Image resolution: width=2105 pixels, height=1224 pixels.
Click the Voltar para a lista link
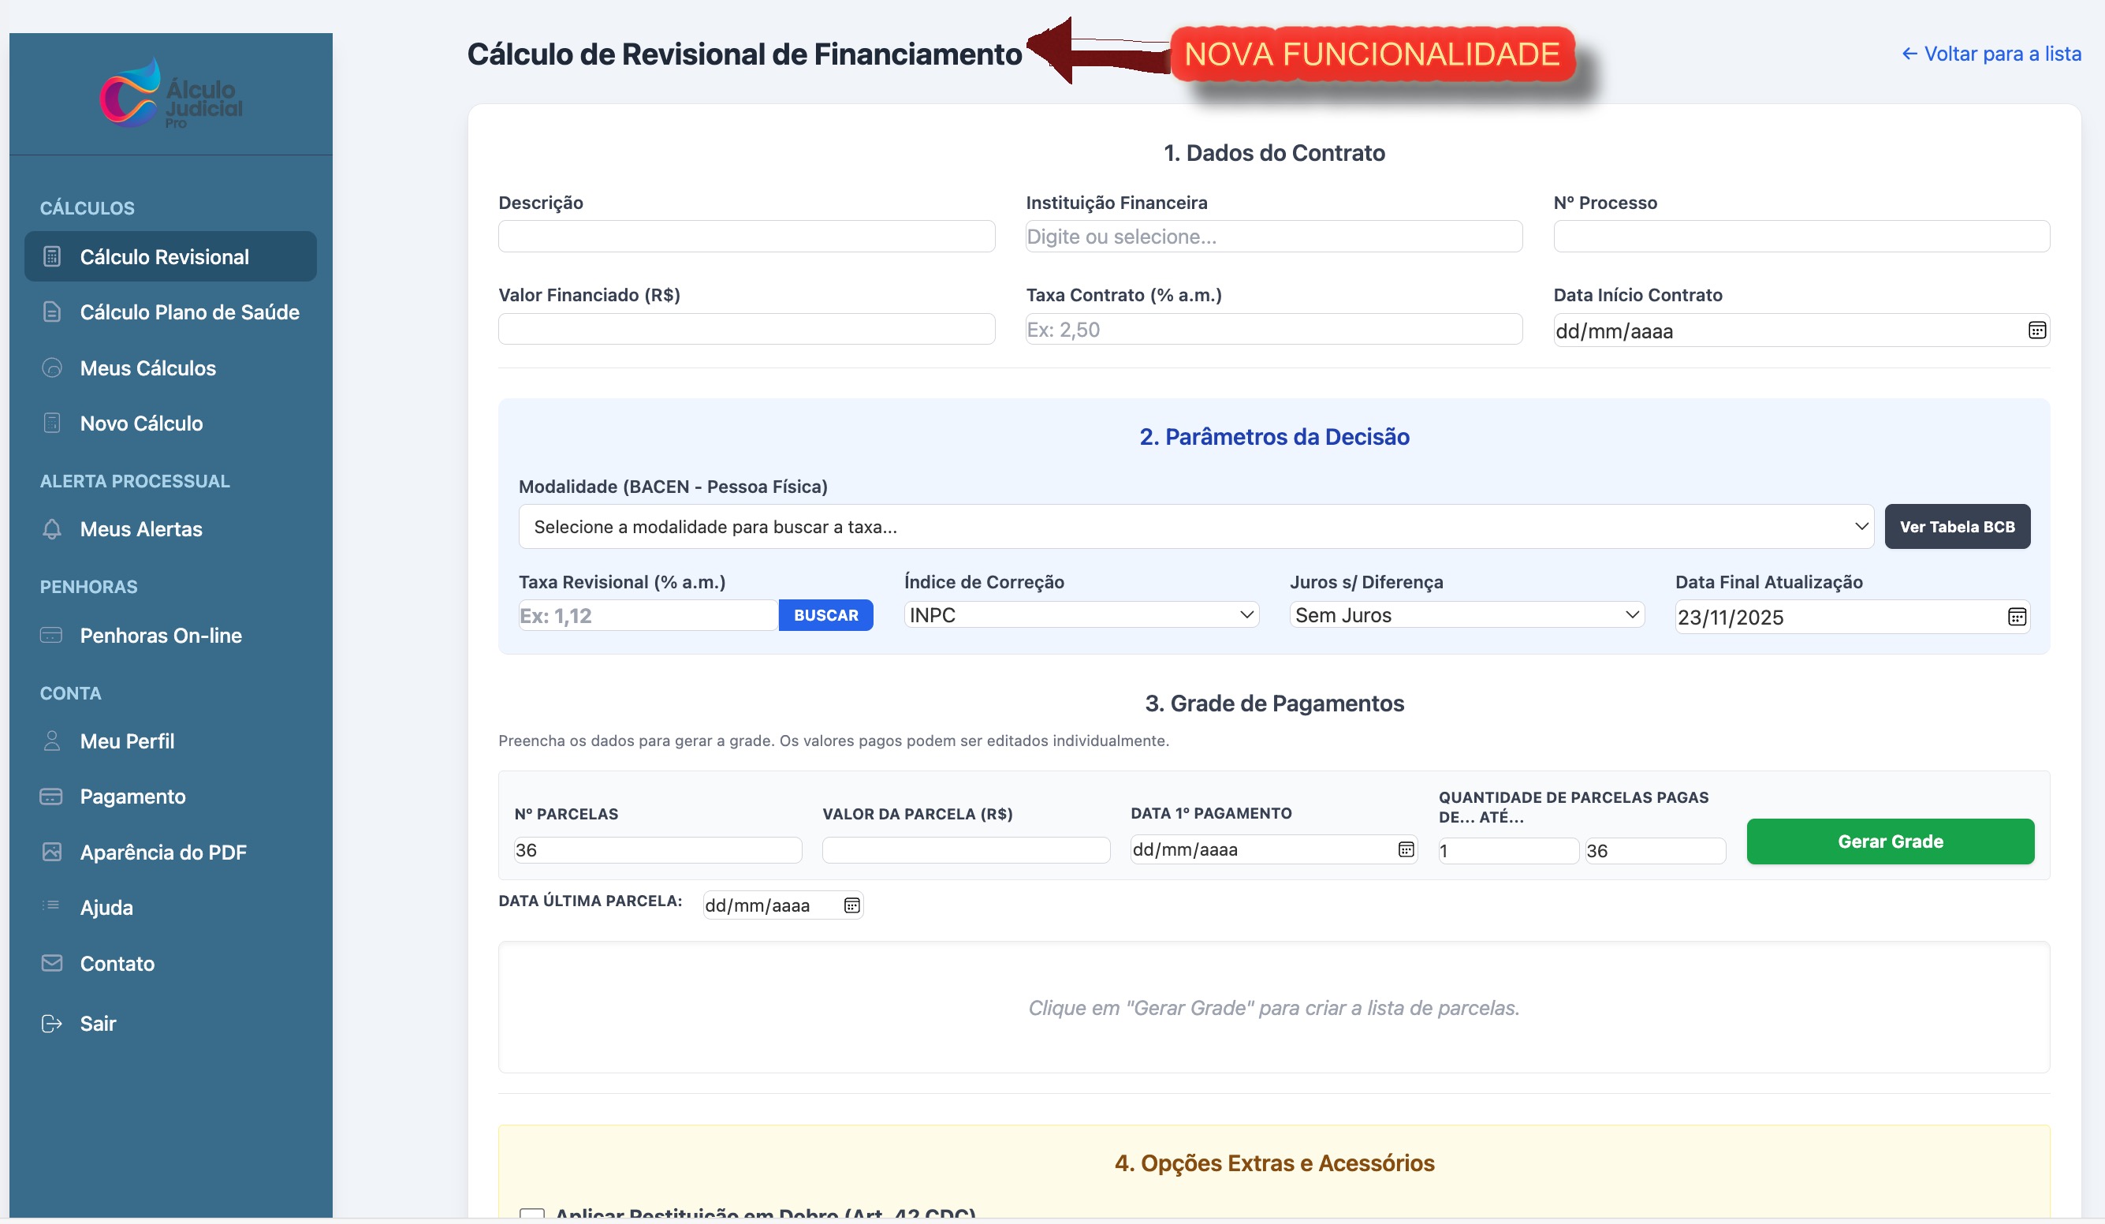pos(1991,54)
